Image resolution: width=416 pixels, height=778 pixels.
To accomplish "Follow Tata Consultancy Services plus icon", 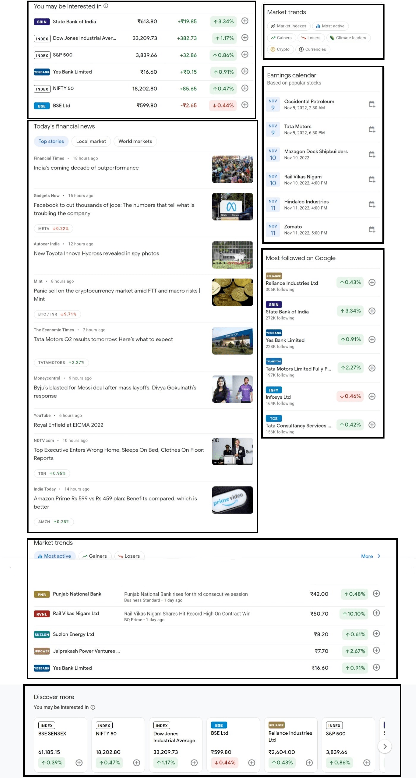I will [372, 425].
